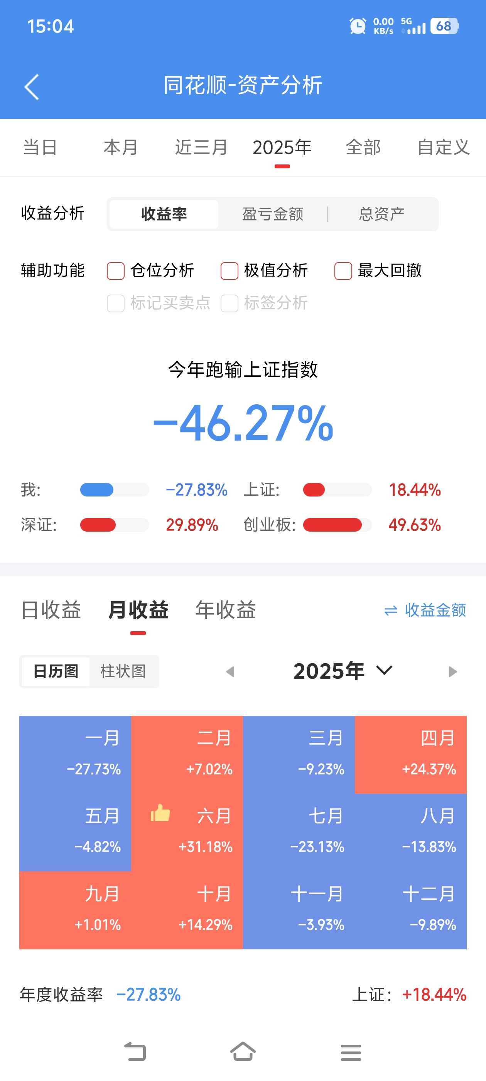The height and width of the screenshot is (1081, 486).
Task: Tap the back arrow in header
Action: coord(32,87)
